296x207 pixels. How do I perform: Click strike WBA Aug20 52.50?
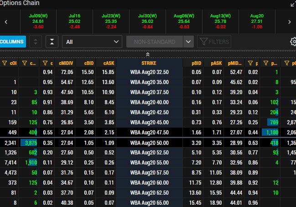coord(149,153)
